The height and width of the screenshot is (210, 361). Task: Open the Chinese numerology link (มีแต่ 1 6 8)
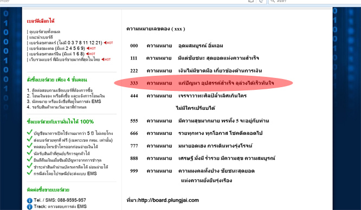pyautogui.click(x=56, y=54)
